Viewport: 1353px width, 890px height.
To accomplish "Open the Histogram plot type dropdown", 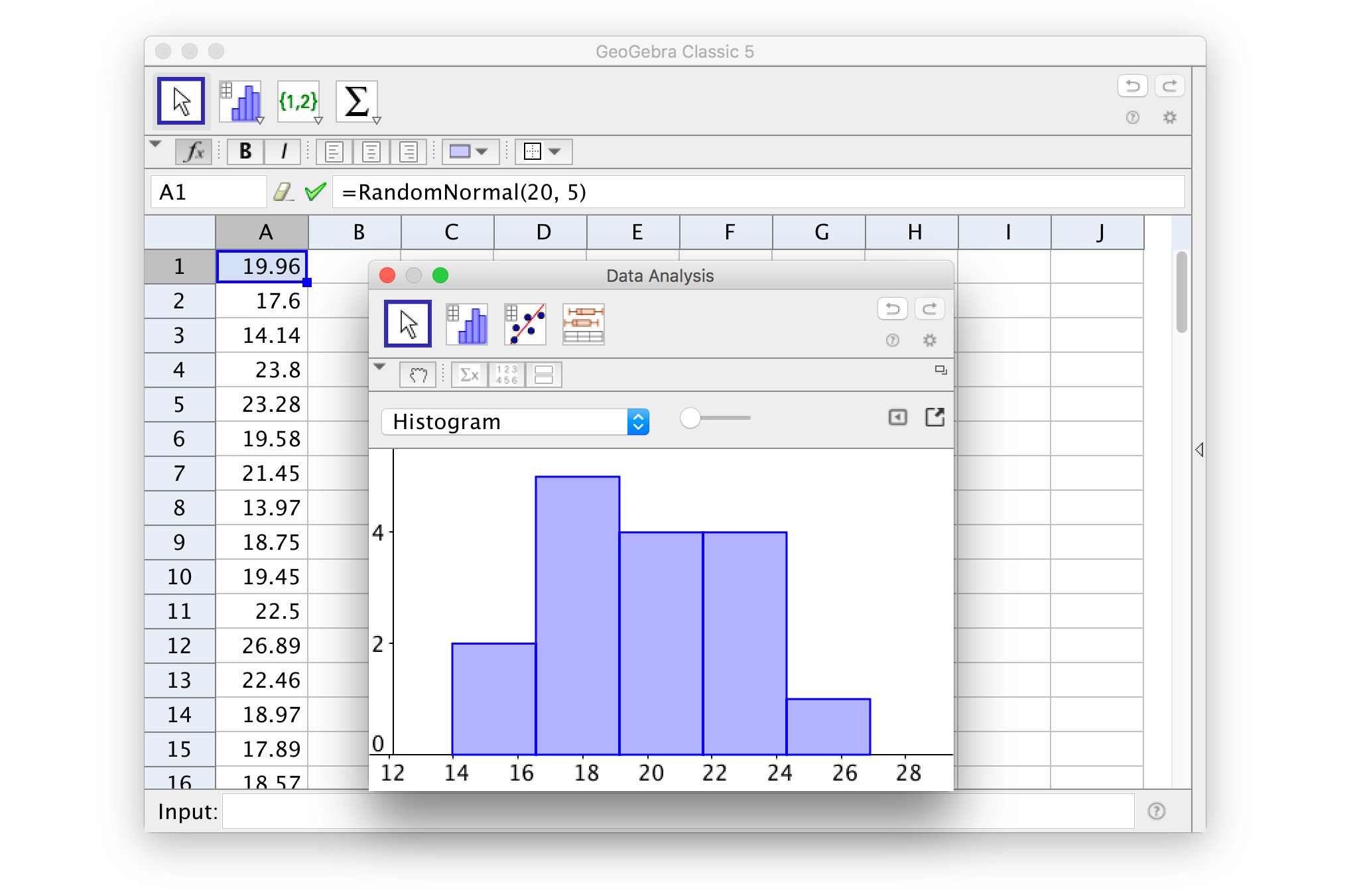I will pos(515,422).
